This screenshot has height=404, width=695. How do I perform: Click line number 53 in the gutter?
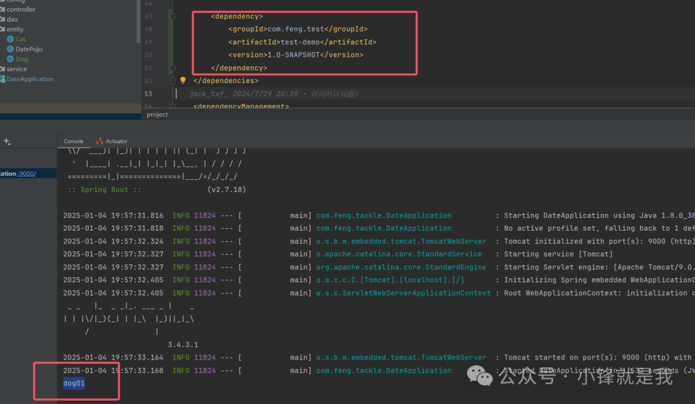[x=149, y=93]
